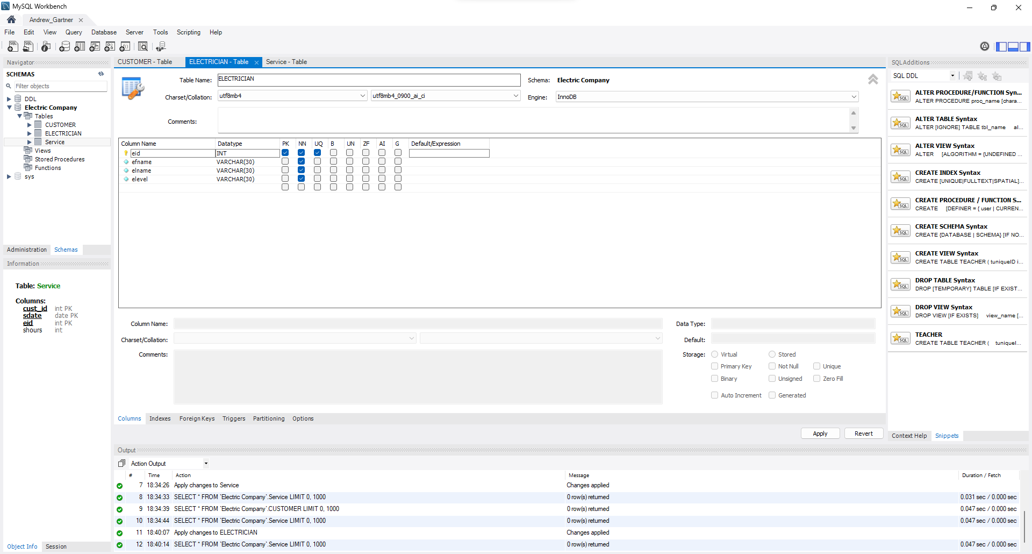Toggle the right sidebar panel icon
Screen dimensions: 1032x554
point(1024,47)
